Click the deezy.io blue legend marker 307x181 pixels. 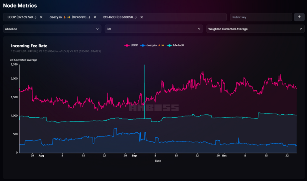(143, 45)
